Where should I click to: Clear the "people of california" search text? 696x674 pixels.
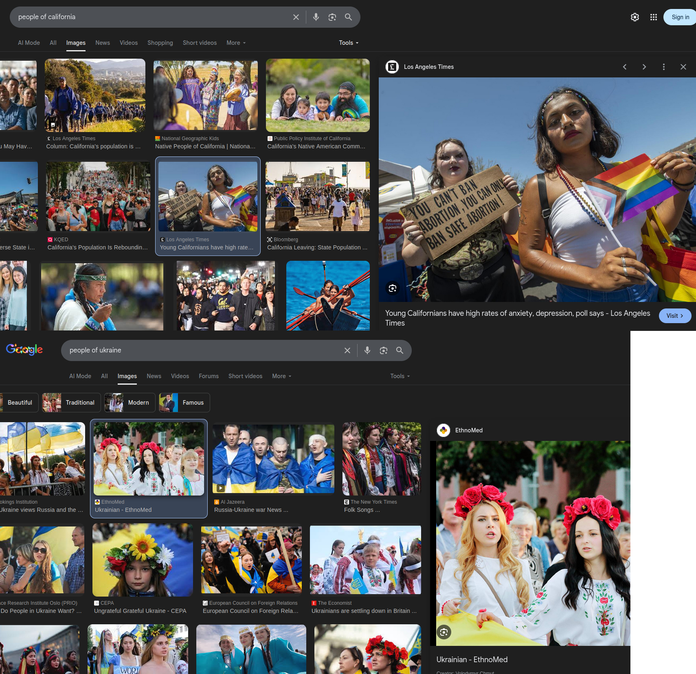coord(296,17)
